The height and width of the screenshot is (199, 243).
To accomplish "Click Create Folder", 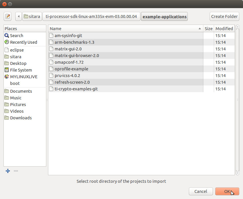I will point(224,16).
